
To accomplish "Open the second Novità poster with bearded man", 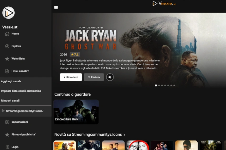I will pos(89,145).
